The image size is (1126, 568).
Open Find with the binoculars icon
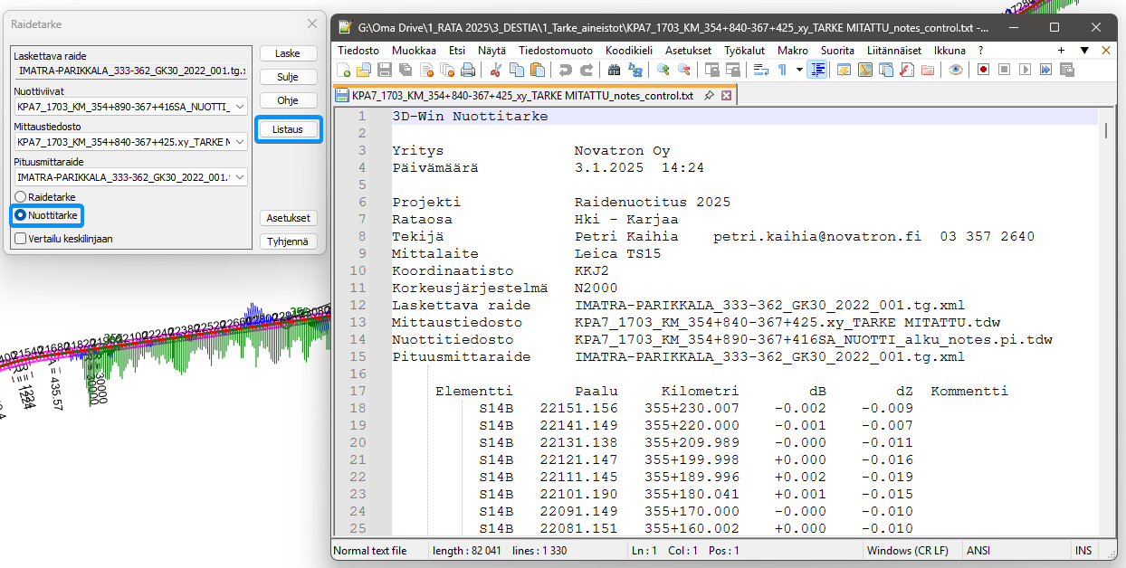[x=615, y=70]
